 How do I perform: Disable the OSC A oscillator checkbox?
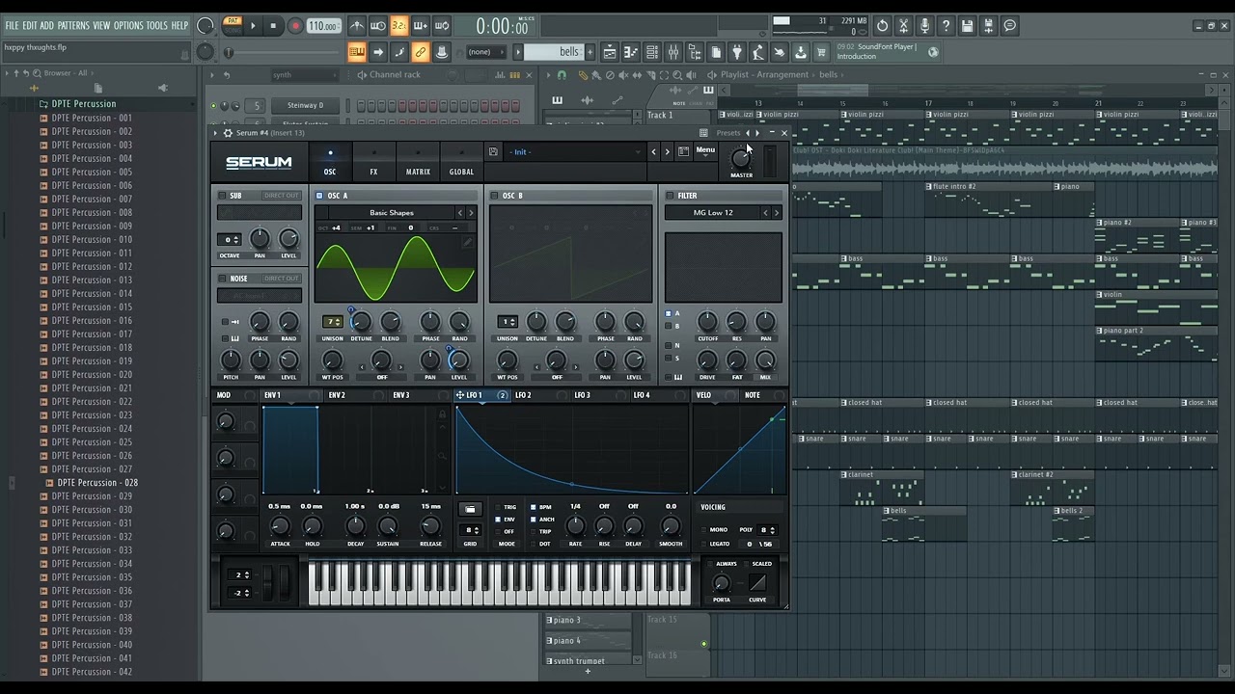pyautogui.click(x=319, y=196)
